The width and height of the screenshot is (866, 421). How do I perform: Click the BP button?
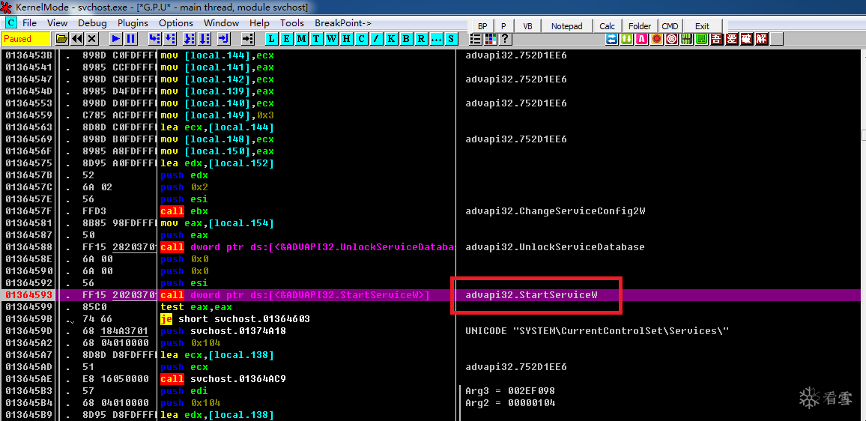482,26
